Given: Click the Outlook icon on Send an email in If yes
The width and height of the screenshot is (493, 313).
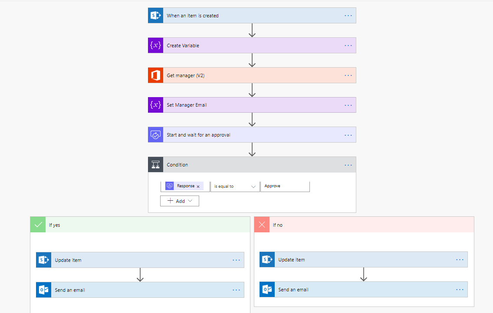Looking at the screenshot, I should pyautogui.click(x=44, y=290).
